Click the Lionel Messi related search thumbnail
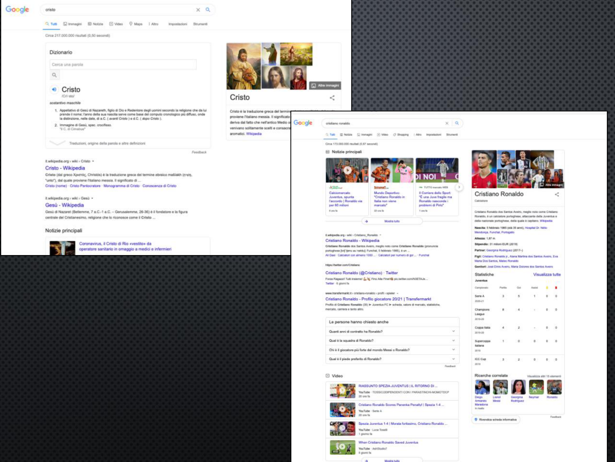The image size is (615, 462). pos(500,387)
